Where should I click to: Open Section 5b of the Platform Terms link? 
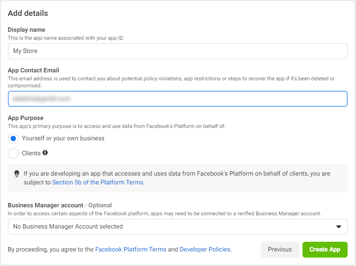(98, 182)
